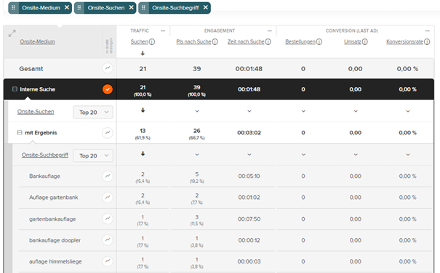
Task: Select the Onsite-Medium chip
Action: pyautogui.click(x=41, y=8)
